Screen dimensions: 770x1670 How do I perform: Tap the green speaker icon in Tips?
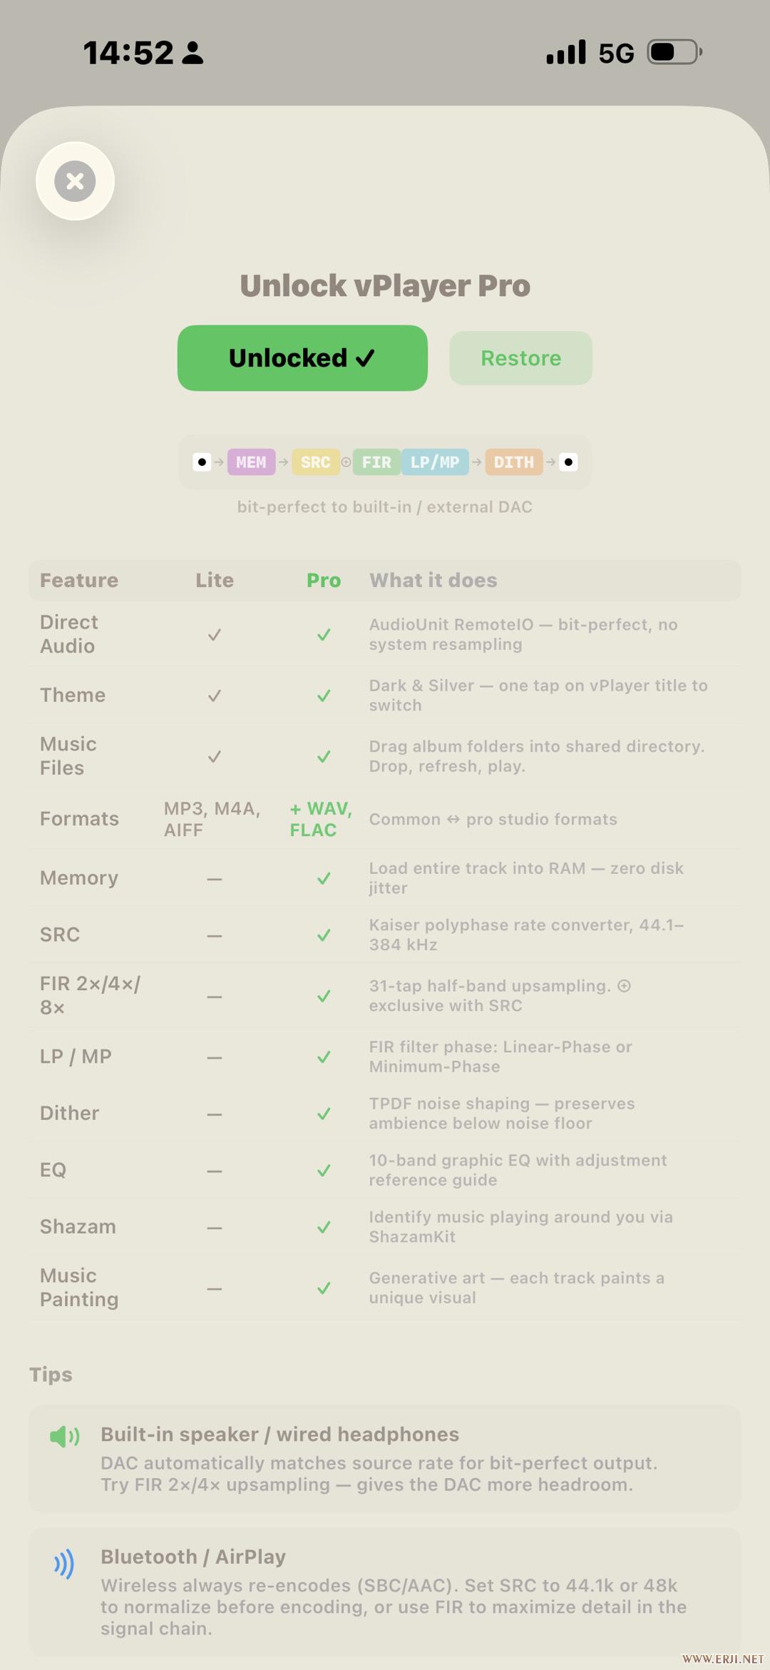[x=64, y=1436]
